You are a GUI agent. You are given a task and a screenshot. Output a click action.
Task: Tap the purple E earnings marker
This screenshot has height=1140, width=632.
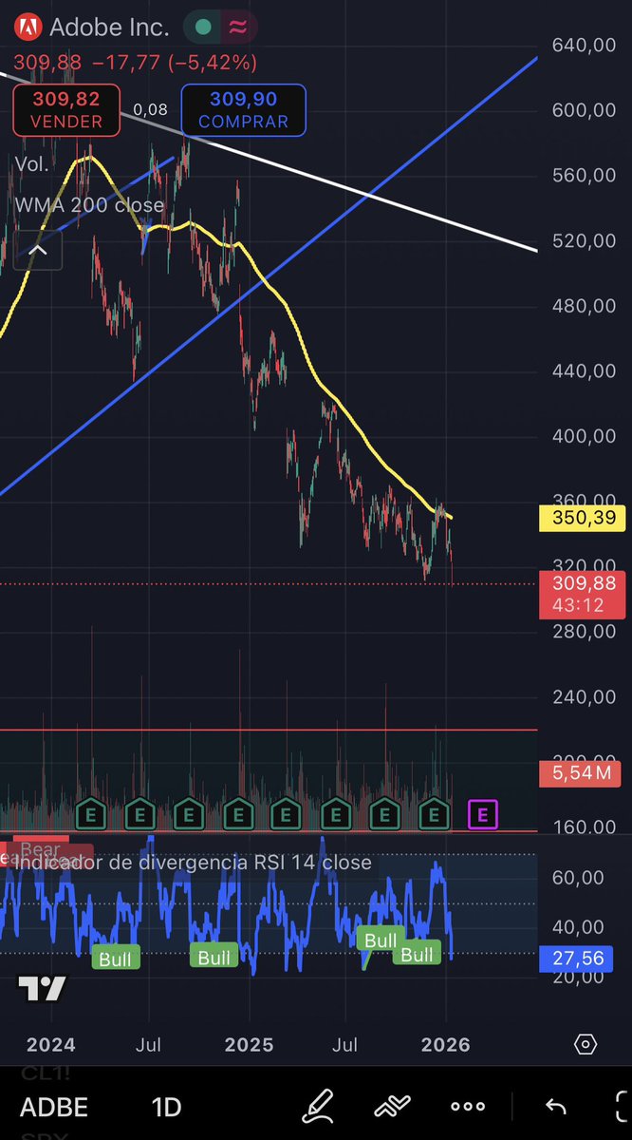coord(483,814)
